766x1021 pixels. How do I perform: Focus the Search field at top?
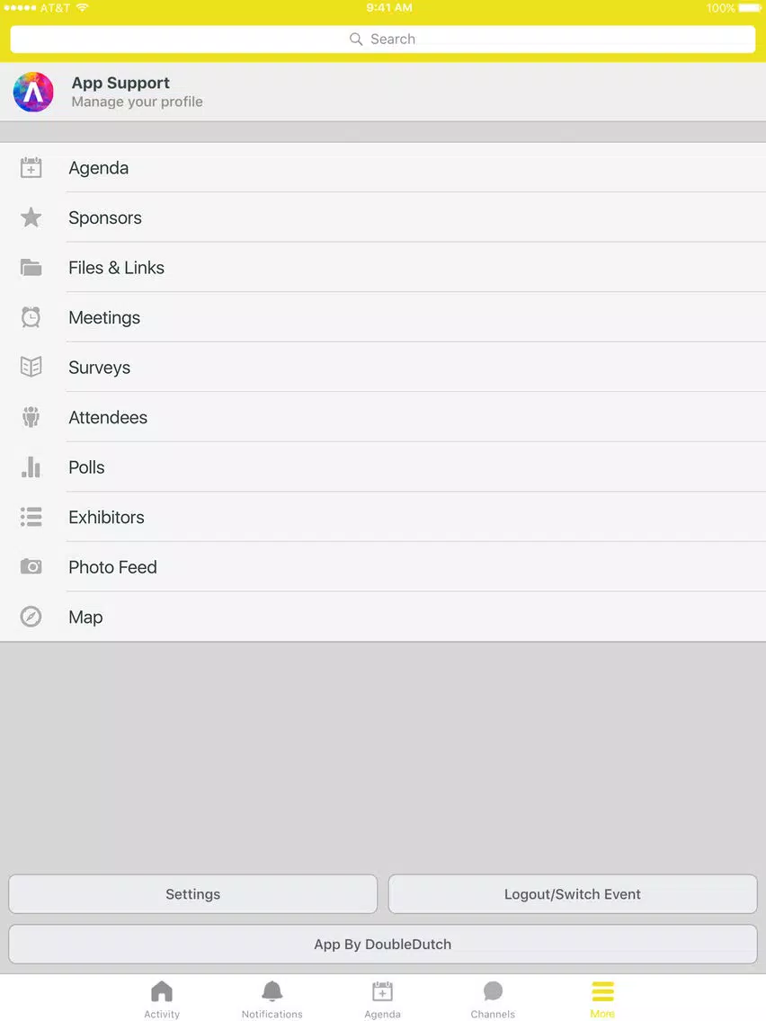click(383, 39)
